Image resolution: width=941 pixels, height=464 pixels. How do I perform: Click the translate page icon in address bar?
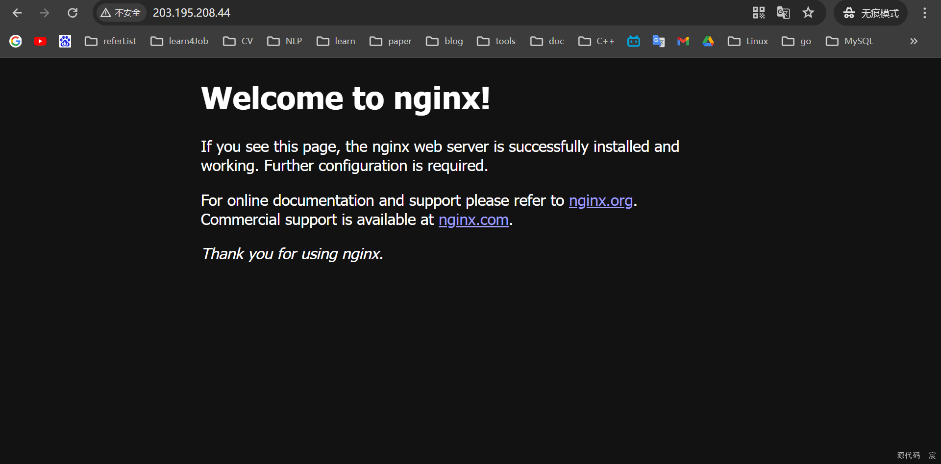point(783,13)
